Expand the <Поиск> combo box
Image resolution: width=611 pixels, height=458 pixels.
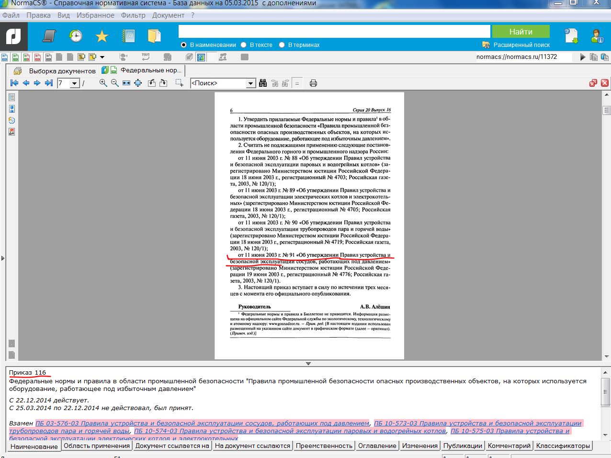click(250, 83)
